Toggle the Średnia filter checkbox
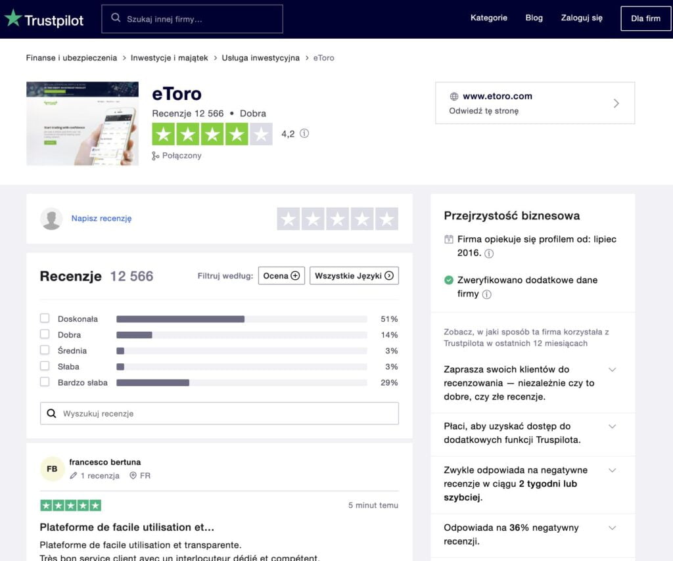673x561 pixels. pos(45,350)
